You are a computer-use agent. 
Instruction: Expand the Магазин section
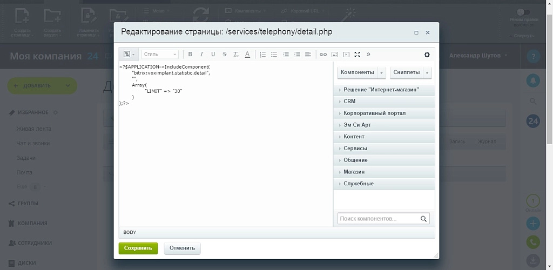[384, 172]
